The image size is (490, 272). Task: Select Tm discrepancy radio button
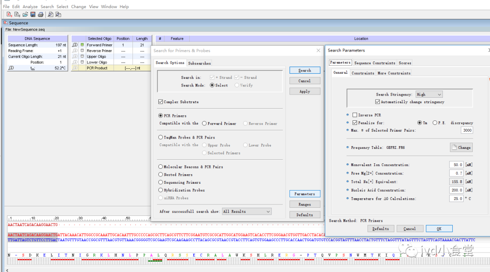[420, 123]
